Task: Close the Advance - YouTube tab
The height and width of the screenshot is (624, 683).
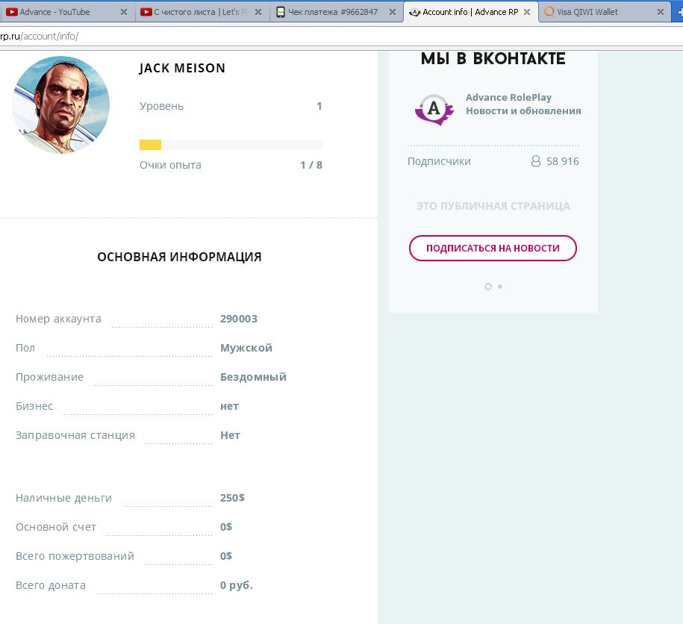Action: point(124,12)
